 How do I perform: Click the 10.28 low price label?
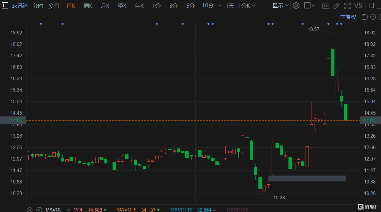tap(279, 198)
